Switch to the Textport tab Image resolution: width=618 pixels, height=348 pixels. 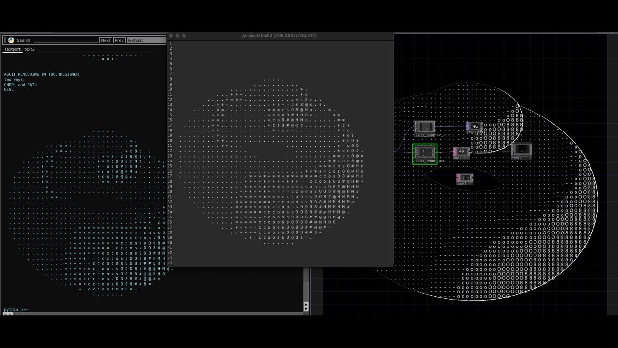pos(13,49)
